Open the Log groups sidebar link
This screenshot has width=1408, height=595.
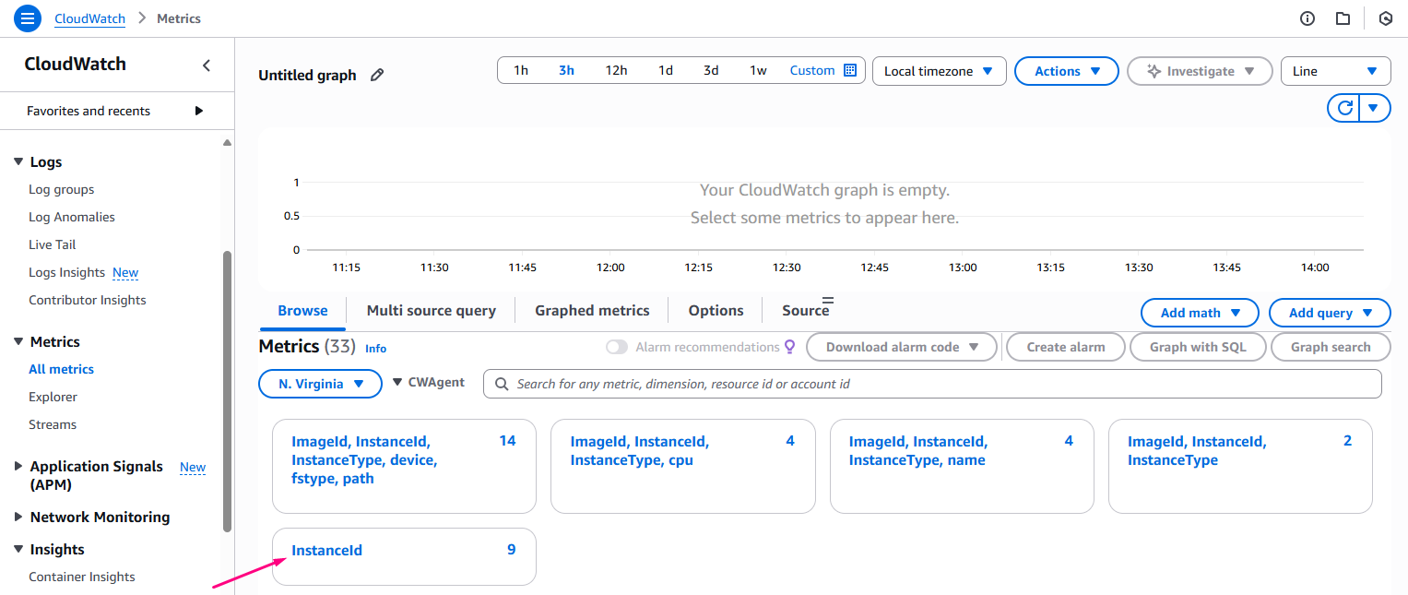click(61, 189)
